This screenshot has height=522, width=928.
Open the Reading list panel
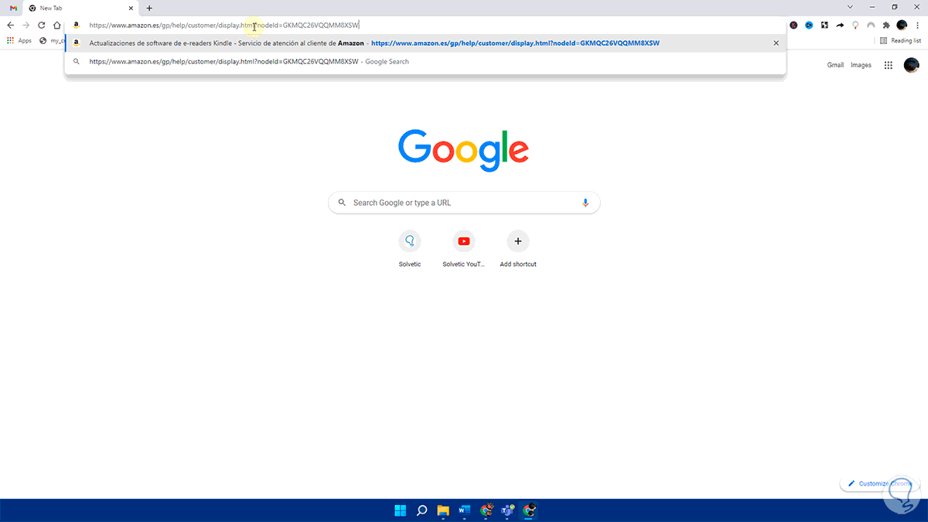[x=900, y=40]
